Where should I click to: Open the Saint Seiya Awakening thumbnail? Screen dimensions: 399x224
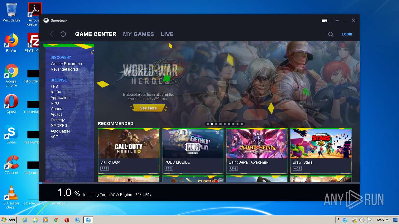tap(257, 143)
